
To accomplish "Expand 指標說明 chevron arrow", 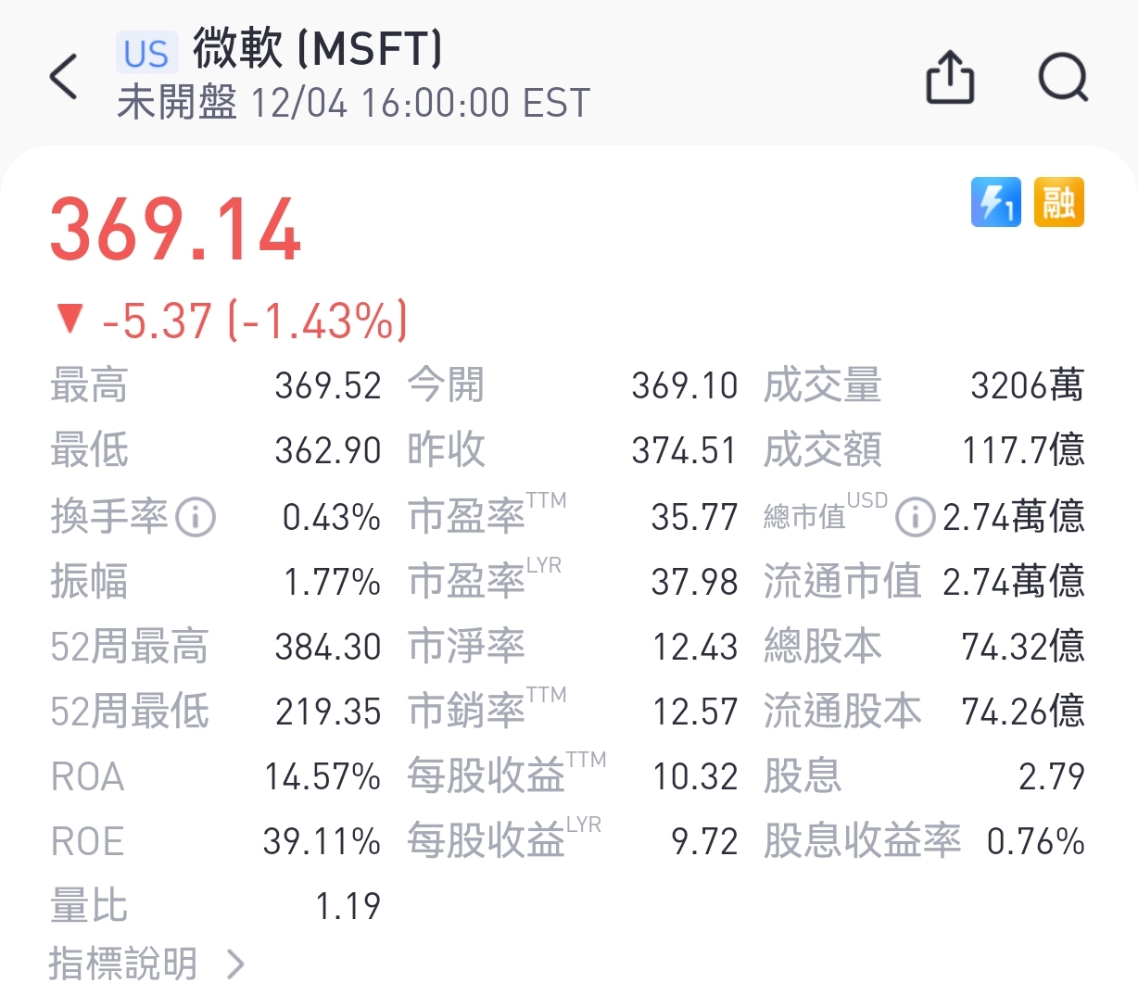I will pyautogui.click(x=236, y=964).
